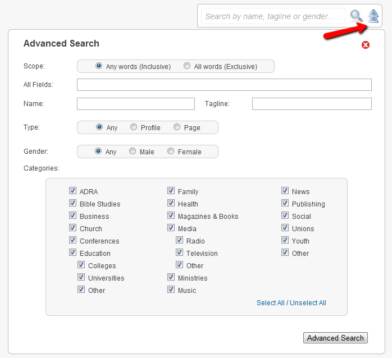This screenshot has height=358, width=392.
Task: Select Female gender option
Action: tap(171, 152)
